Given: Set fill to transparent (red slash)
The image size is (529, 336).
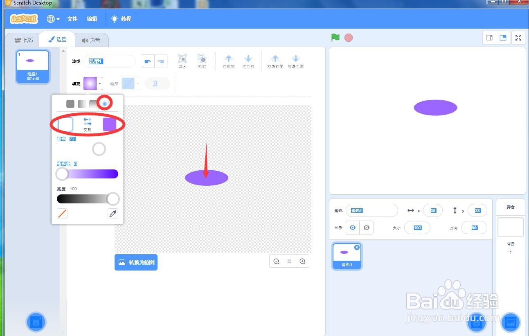Looking at the screenshot, I should [62, 213].
